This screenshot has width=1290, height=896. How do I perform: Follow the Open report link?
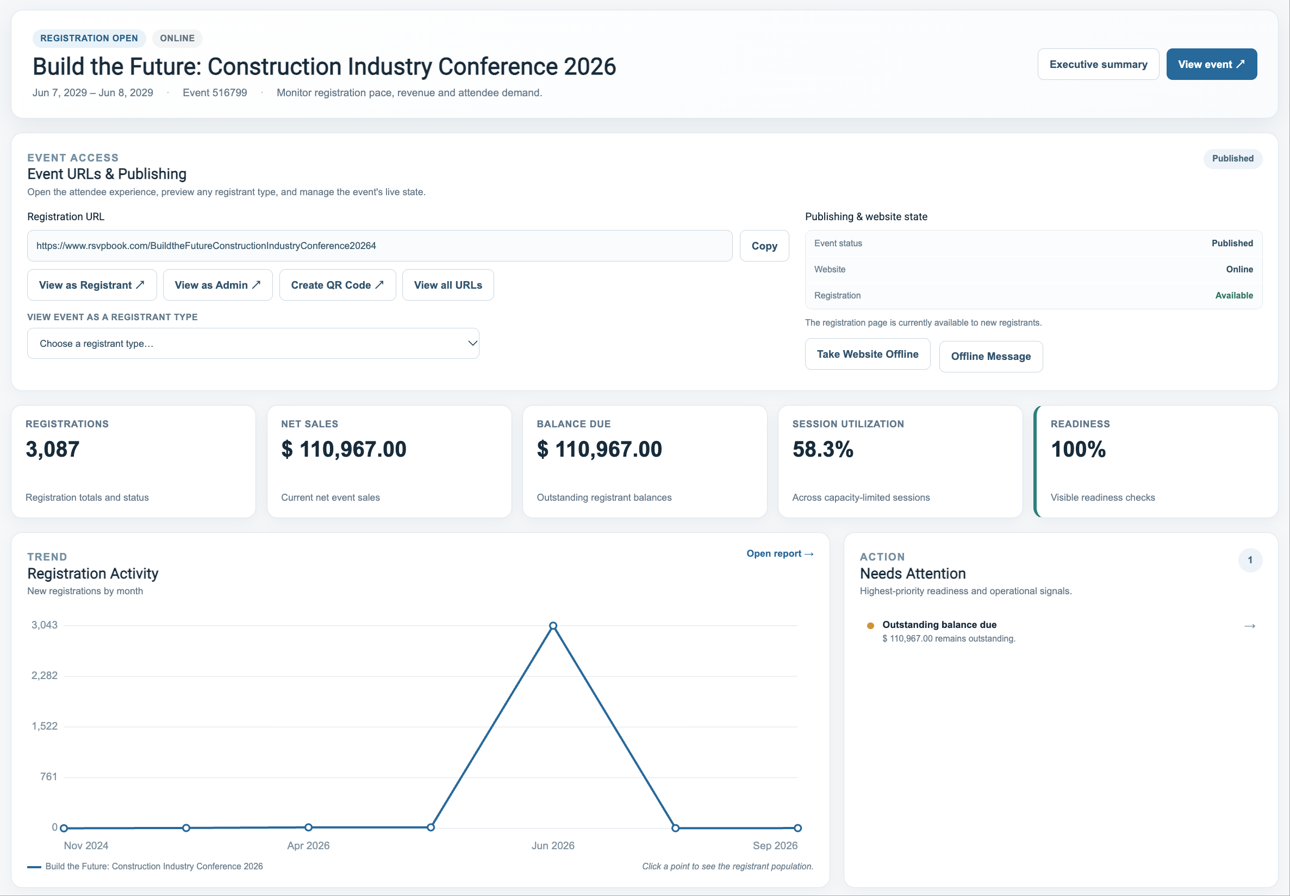(780, 553)
